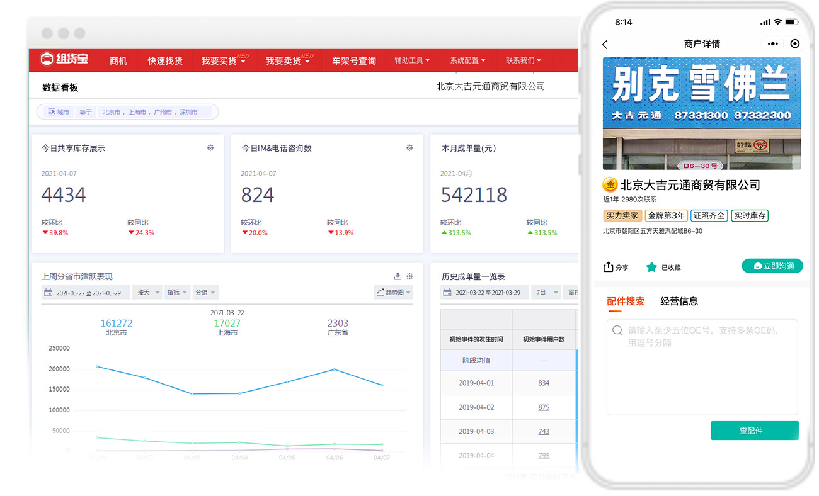Screen dimensions: 819x496
Task: Tap the 立即沟通 chat button
Action: click(772, 266)
